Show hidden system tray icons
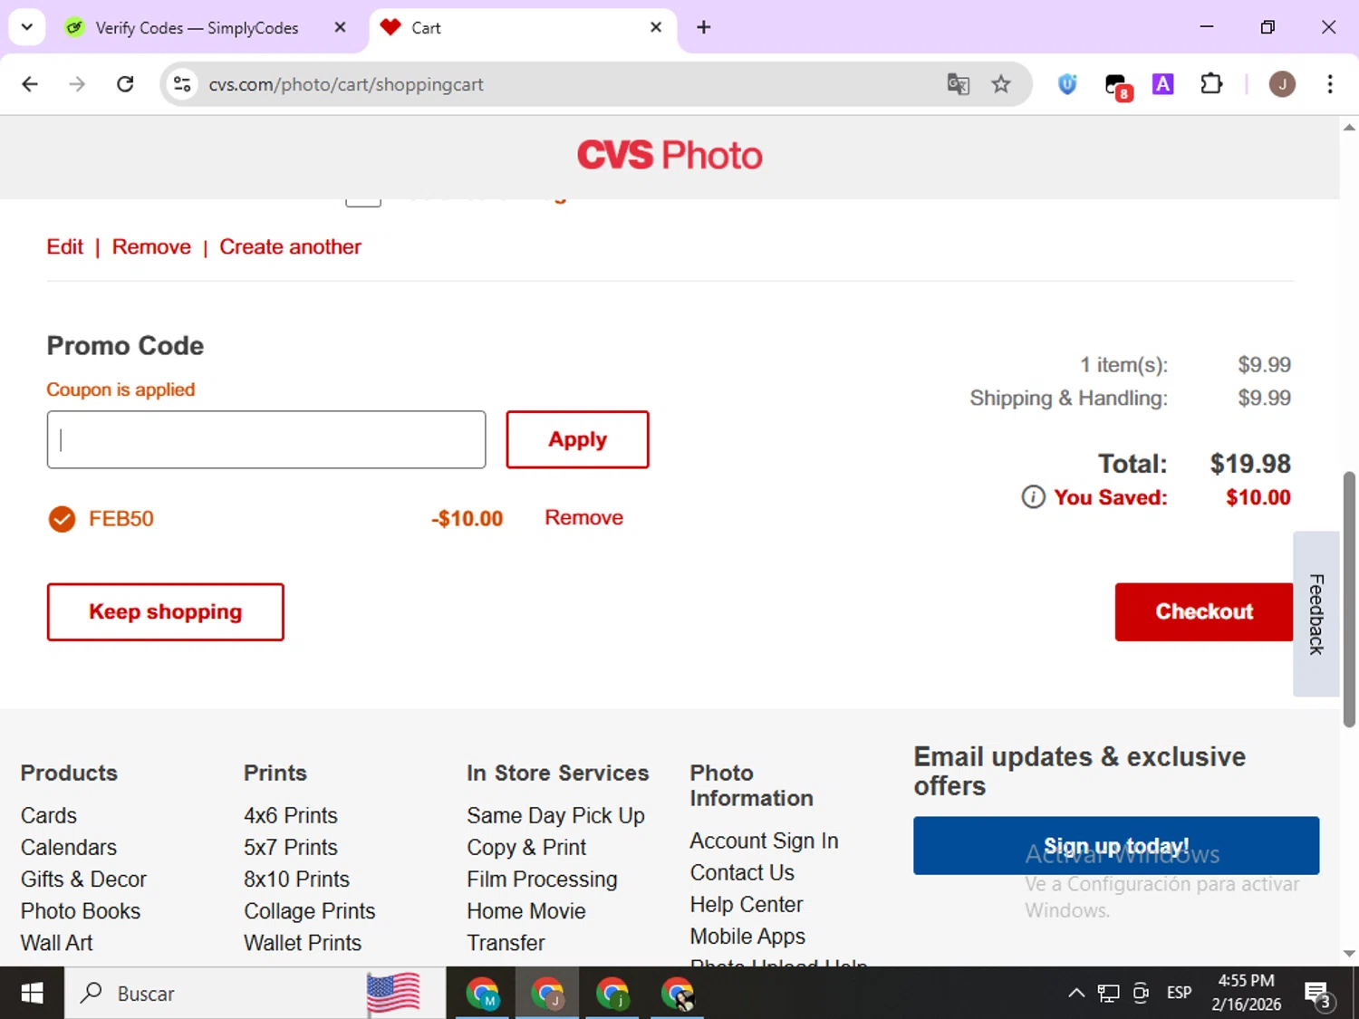Image resolution: width=1359 pixels, height=1019 pixels. [1076, 994]
